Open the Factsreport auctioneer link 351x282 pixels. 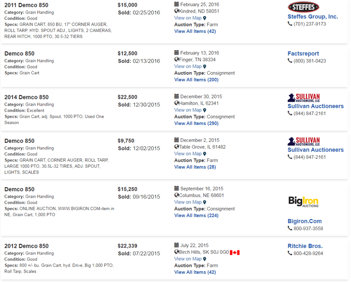(x=303, y=54)
